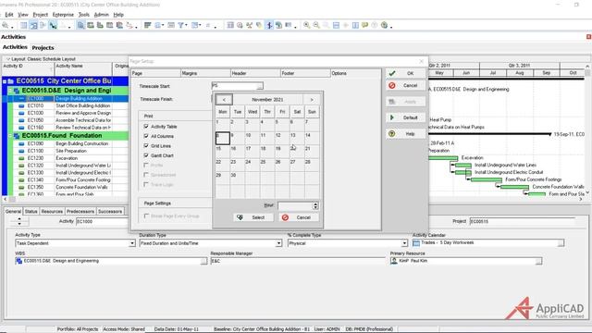Image resolution: width=592 pixels, height=333 pixels.
Task: Click the Zoom In magnifier toolbar icon
Action: coord(306,25)
